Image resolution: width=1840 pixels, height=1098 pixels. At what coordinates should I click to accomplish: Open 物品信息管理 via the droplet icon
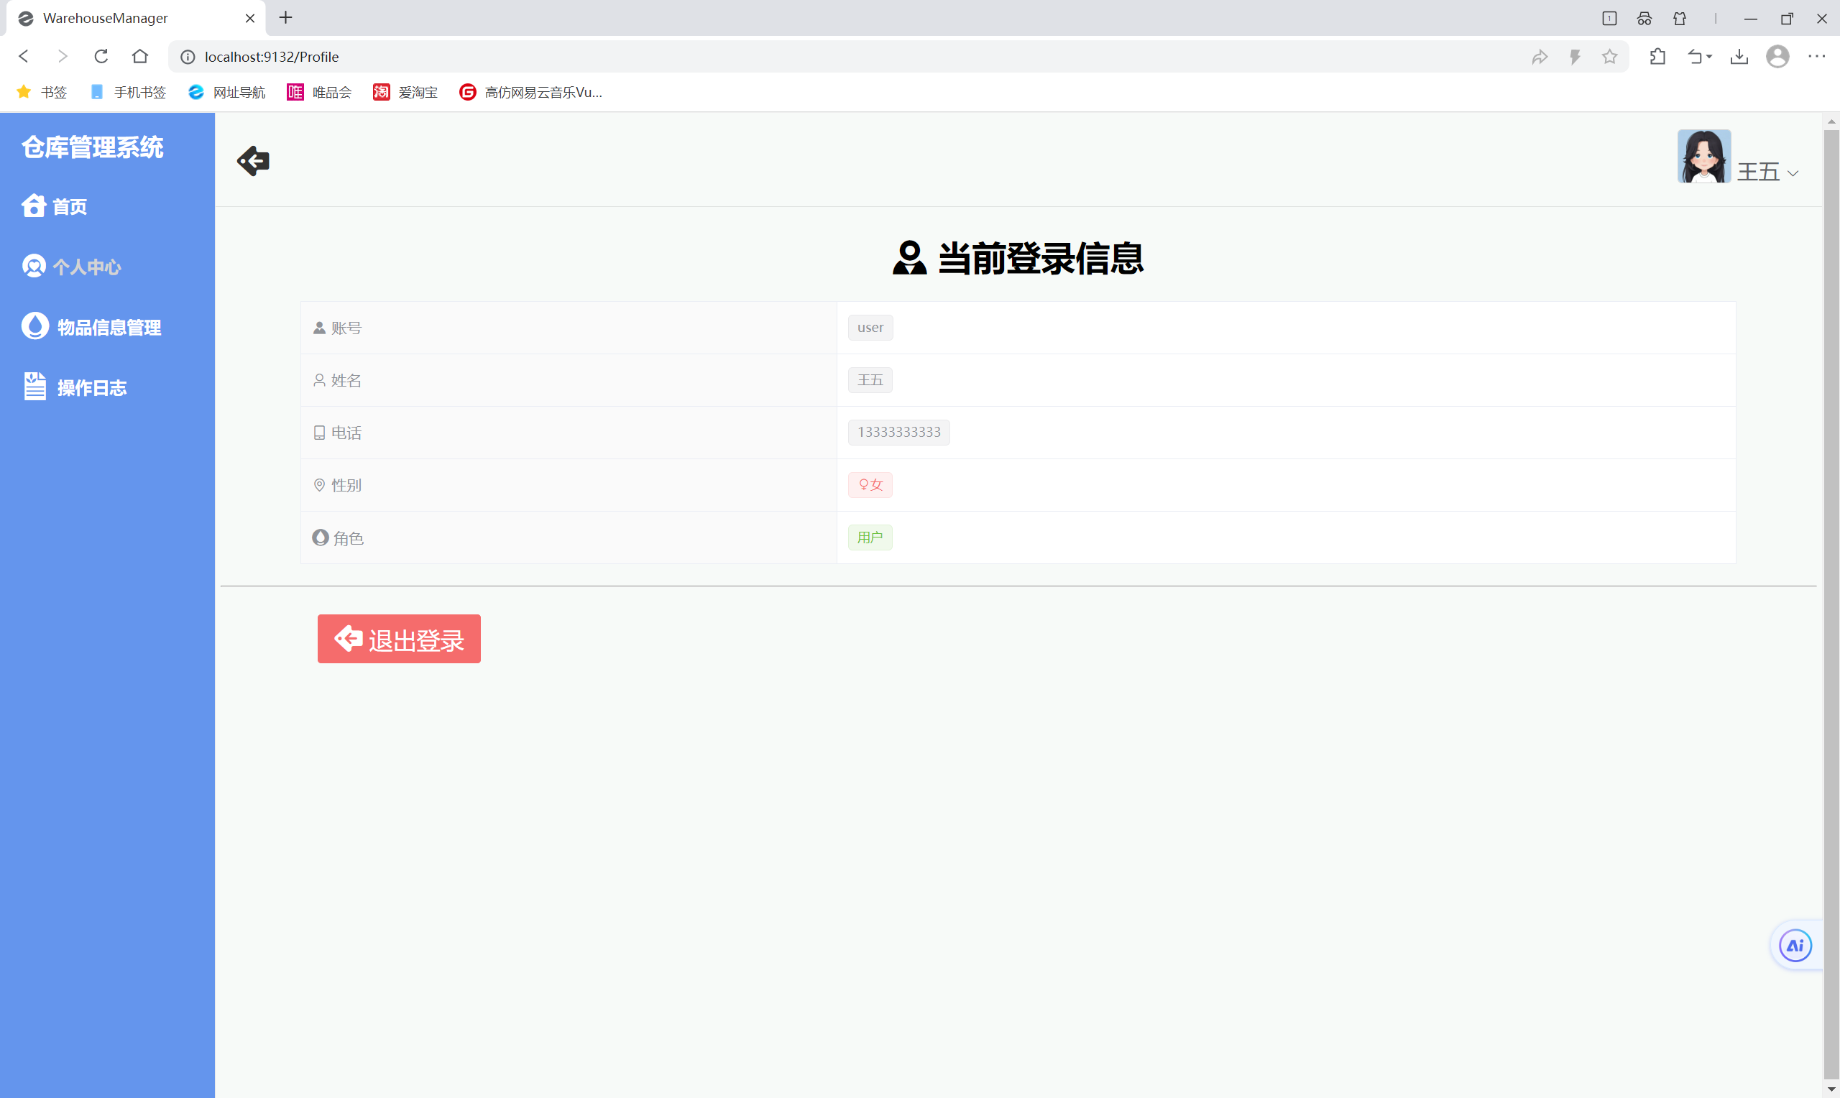34,326
